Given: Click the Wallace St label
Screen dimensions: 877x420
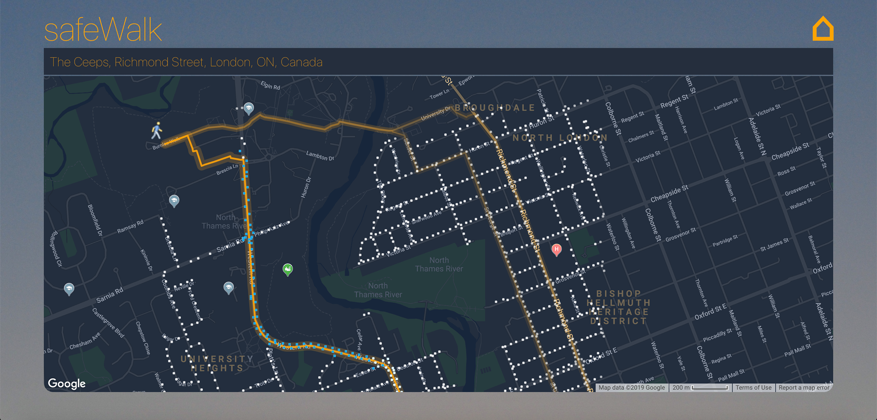Looking at the screenshot, I should [x=801, y=204].
